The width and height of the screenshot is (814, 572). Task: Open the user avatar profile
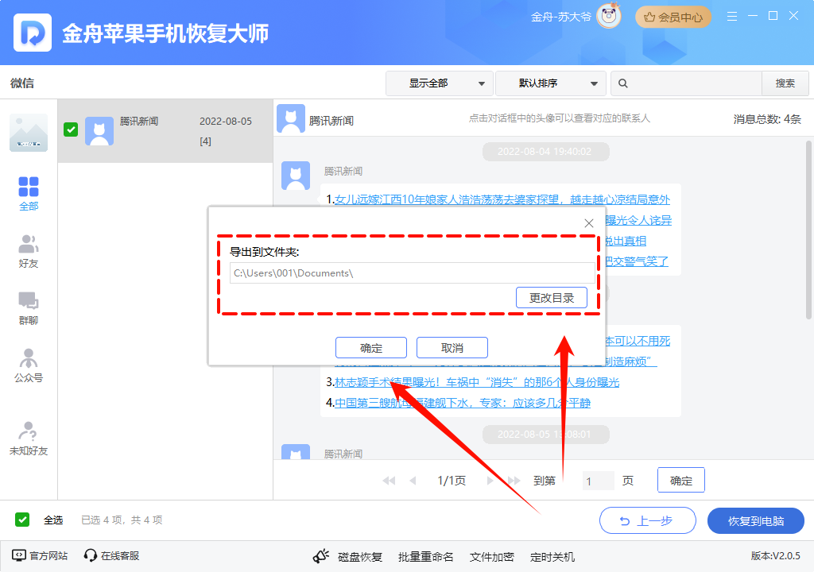click(608, 16)
